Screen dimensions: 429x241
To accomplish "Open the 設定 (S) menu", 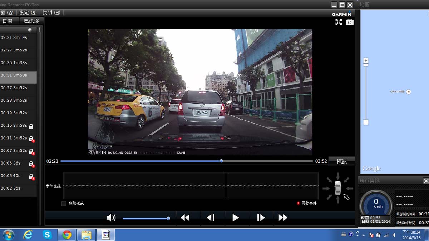I will (28, 12).
